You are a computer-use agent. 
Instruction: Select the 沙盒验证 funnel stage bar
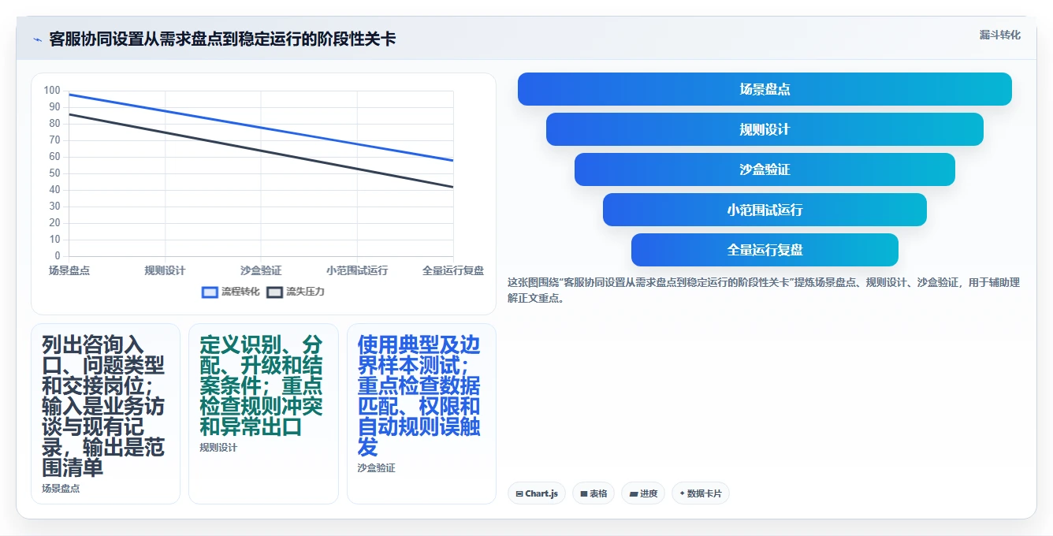click(765, 169)
